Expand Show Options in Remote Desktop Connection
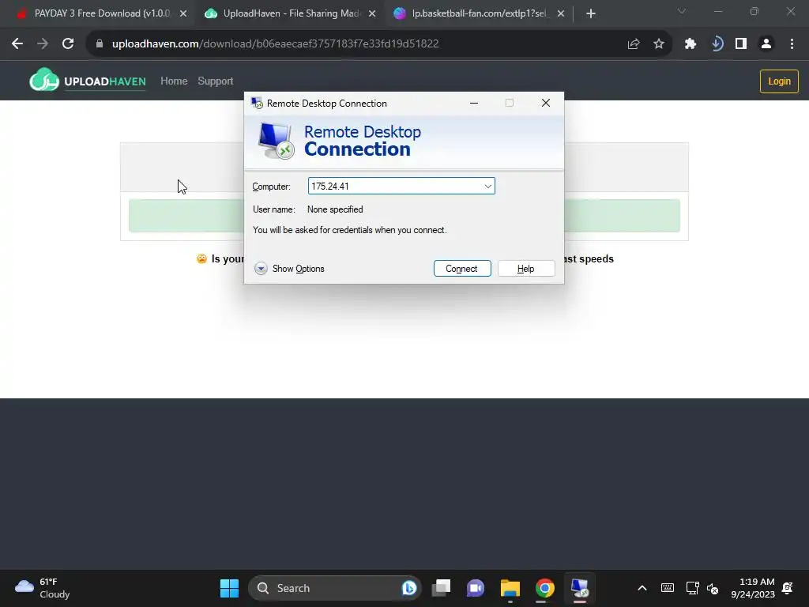The height and width of the screenshot is (607, 809). click(x=289, y=269)
